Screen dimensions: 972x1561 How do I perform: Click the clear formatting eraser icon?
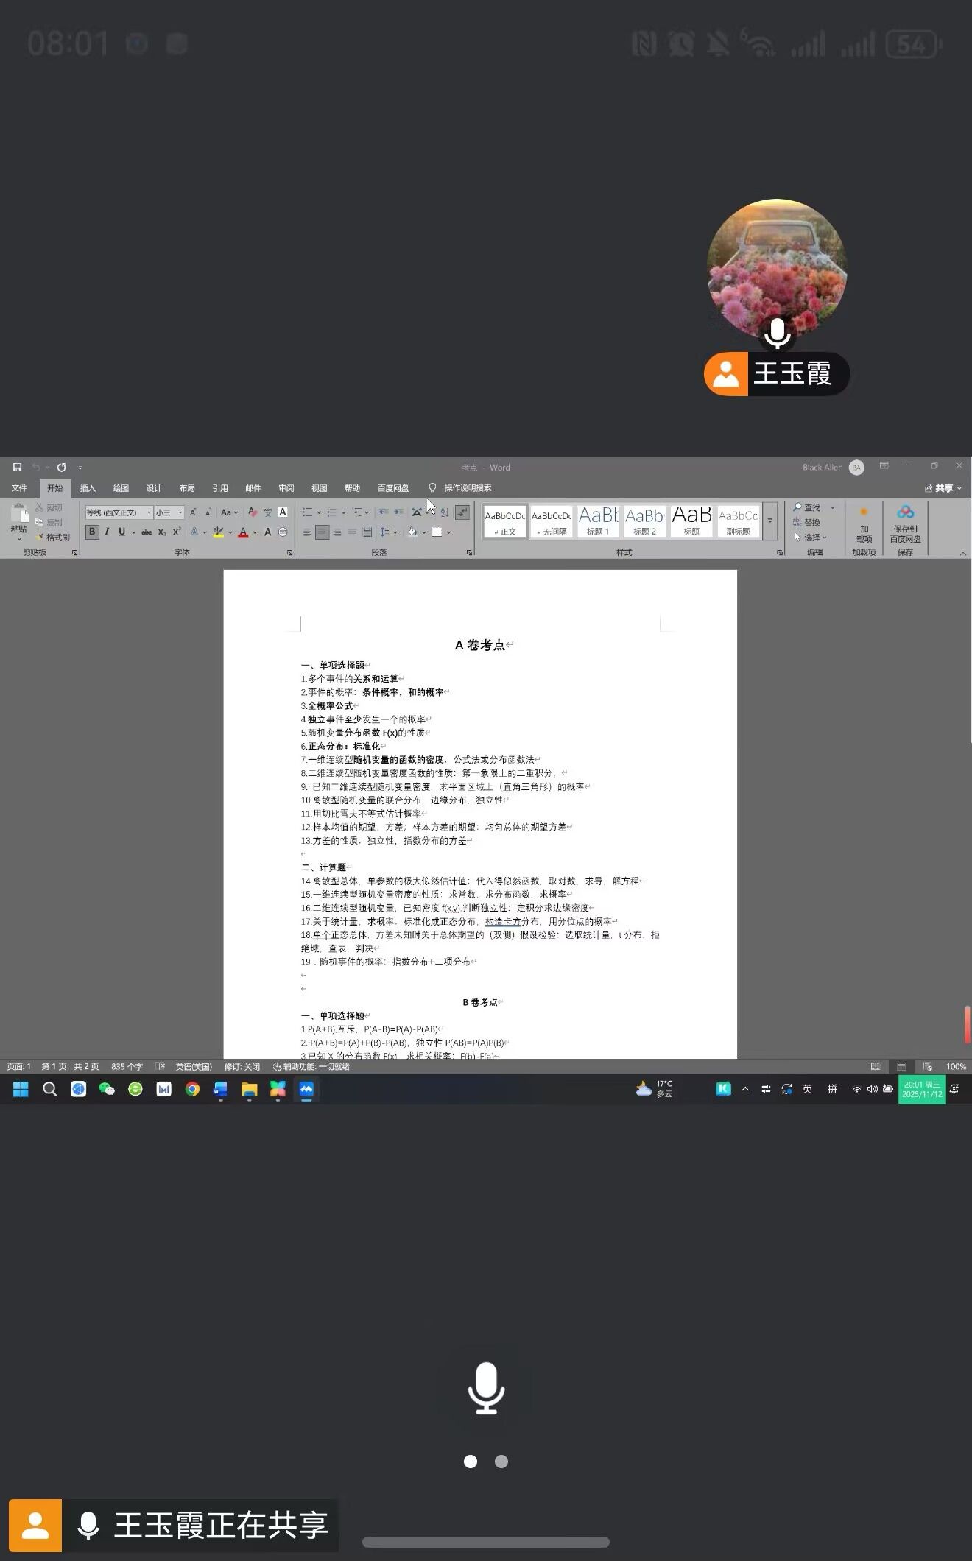pyautogui.click(x=253, y=512)
